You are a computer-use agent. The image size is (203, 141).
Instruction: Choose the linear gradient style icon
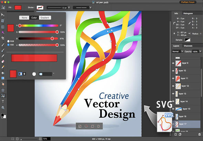[x=20, y=74]
